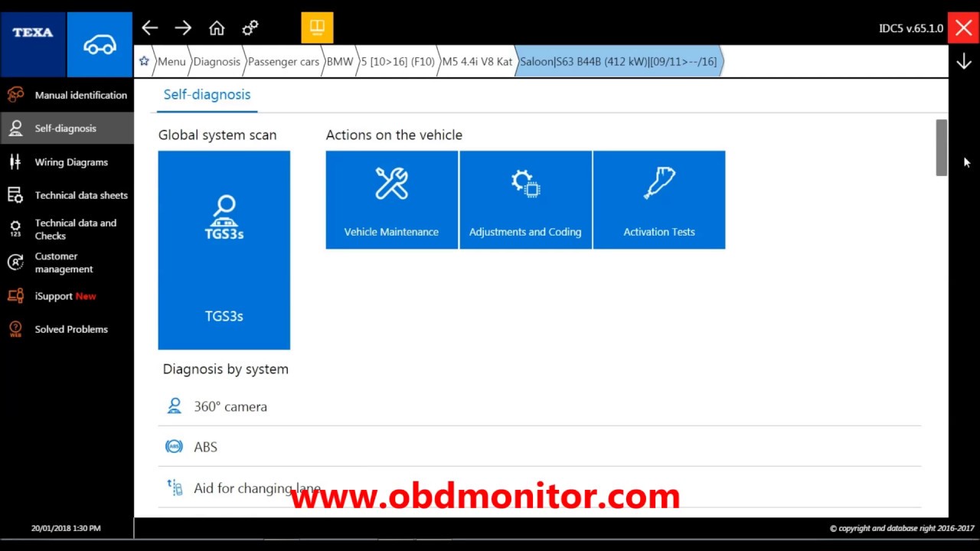This screenshot has height=551, width=980.
Task: Click M5 4.4i V8 Kat breadcrumb
Action: pyautogui.click(x=477, y=61)
